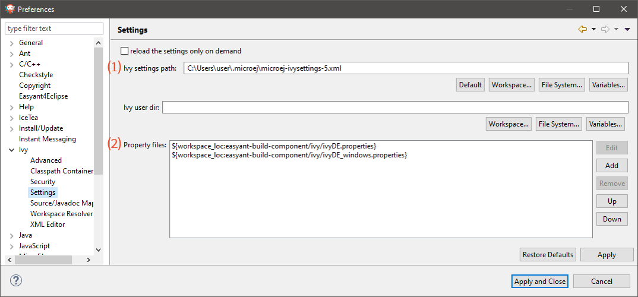
Task: Click the Up button
Action: click(612, 201)
